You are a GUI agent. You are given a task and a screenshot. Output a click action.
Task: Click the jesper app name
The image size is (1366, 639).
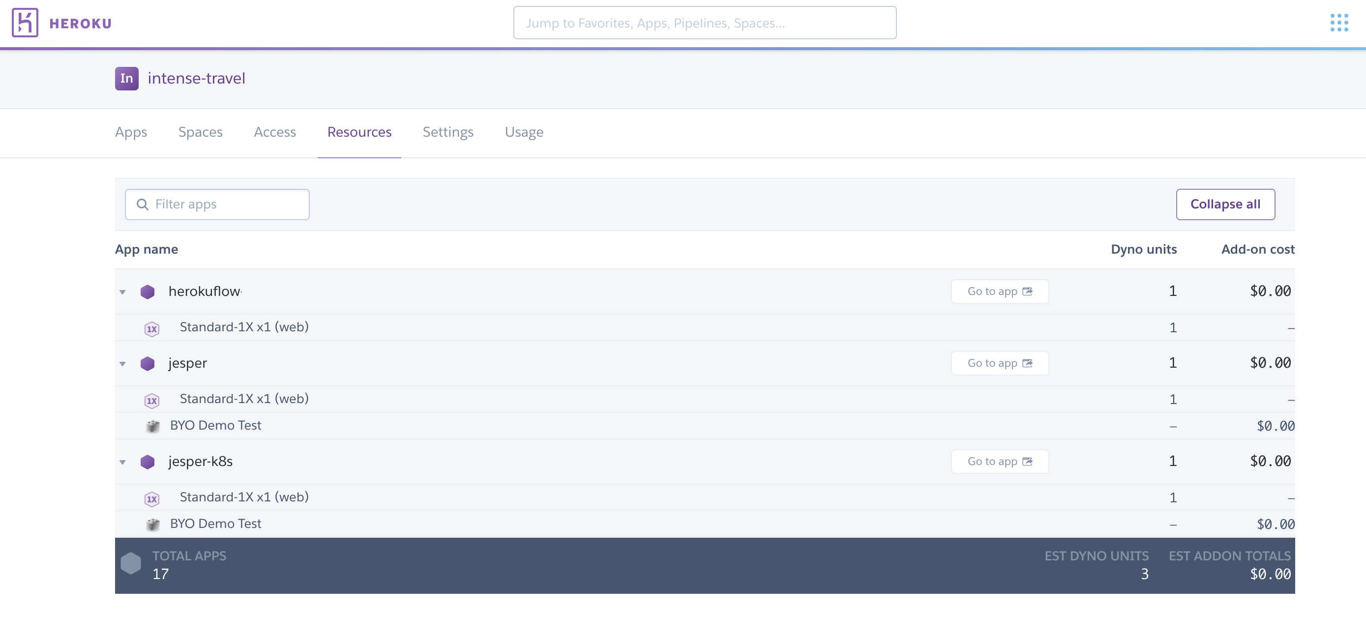188,363
